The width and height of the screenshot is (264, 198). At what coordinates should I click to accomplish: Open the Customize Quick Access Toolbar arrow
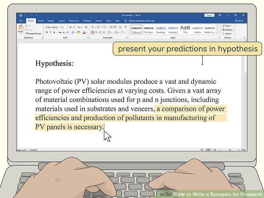(36, 15)
